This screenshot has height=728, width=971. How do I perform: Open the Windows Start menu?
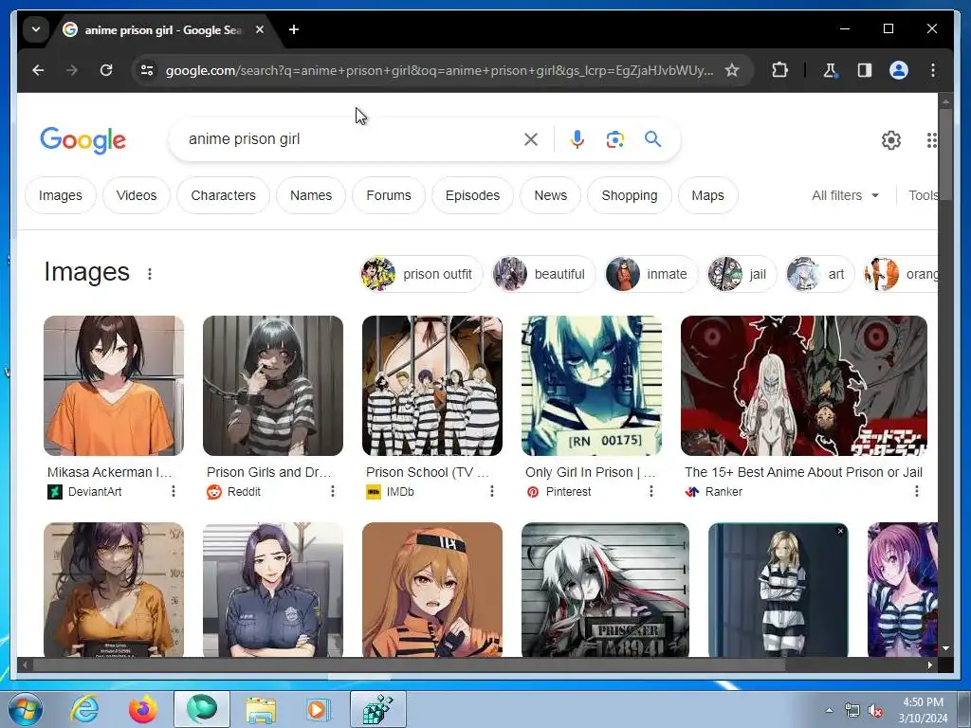pyautogui.click(x=24, y=709)
